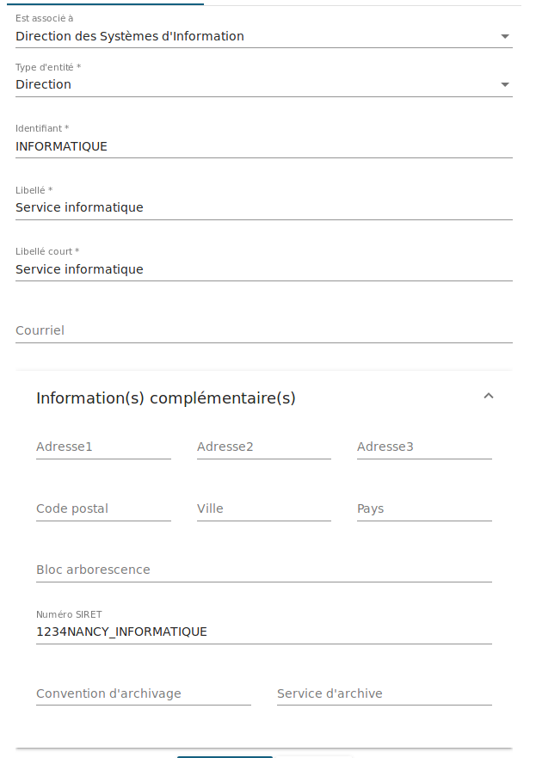The width and height of the screenshot is (536, 758).
Task: Click the Ville input field
Action: [x=263, y=509]
